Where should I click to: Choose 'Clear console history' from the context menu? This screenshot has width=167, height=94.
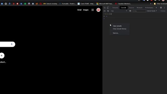click(x=120, y=29)
